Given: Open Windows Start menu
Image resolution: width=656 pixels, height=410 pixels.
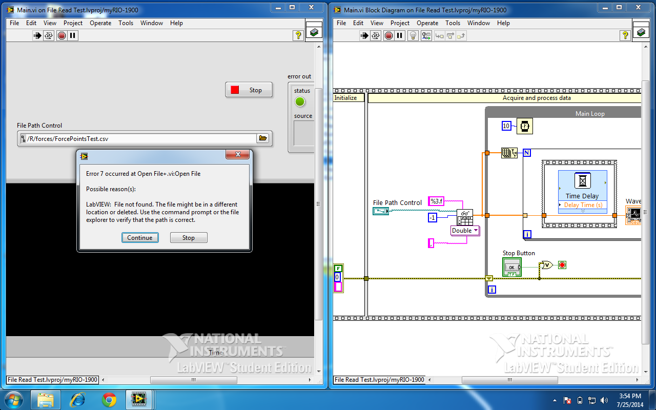Looking at the screenshot, I should (13, 399).
